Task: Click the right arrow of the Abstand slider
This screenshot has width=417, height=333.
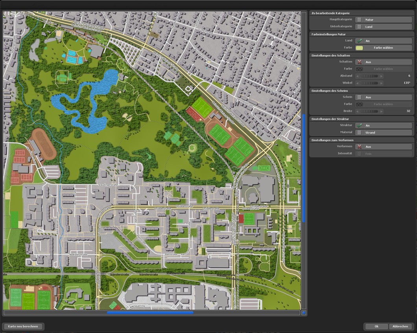Action: [x=382, y=76]
